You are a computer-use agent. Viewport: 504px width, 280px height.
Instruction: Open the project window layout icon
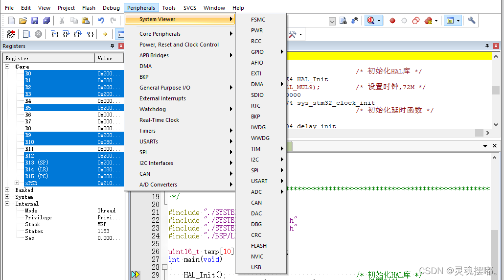(x=450, y=21)
